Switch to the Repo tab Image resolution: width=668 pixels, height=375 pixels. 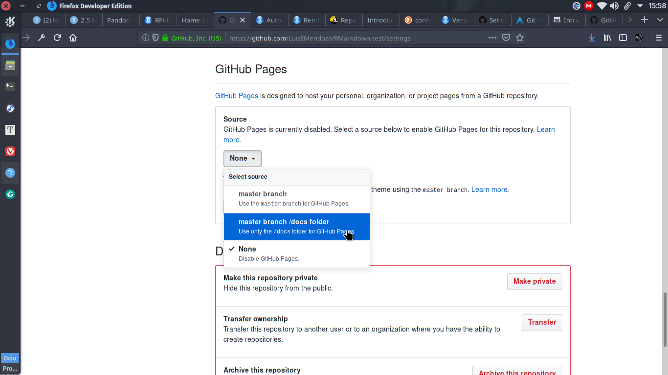[x=344, y=20]
